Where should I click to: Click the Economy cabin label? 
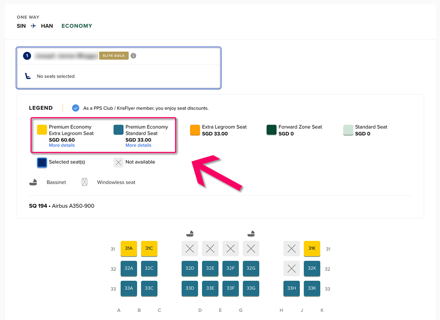click(x=77, y=26)
